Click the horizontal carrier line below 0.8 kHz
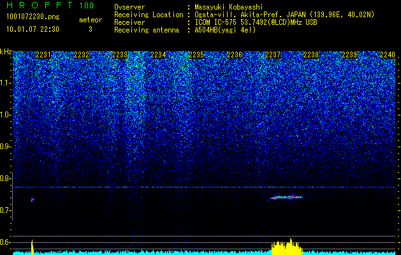This screenshot has width=401, height=255. tap(204, 187)
